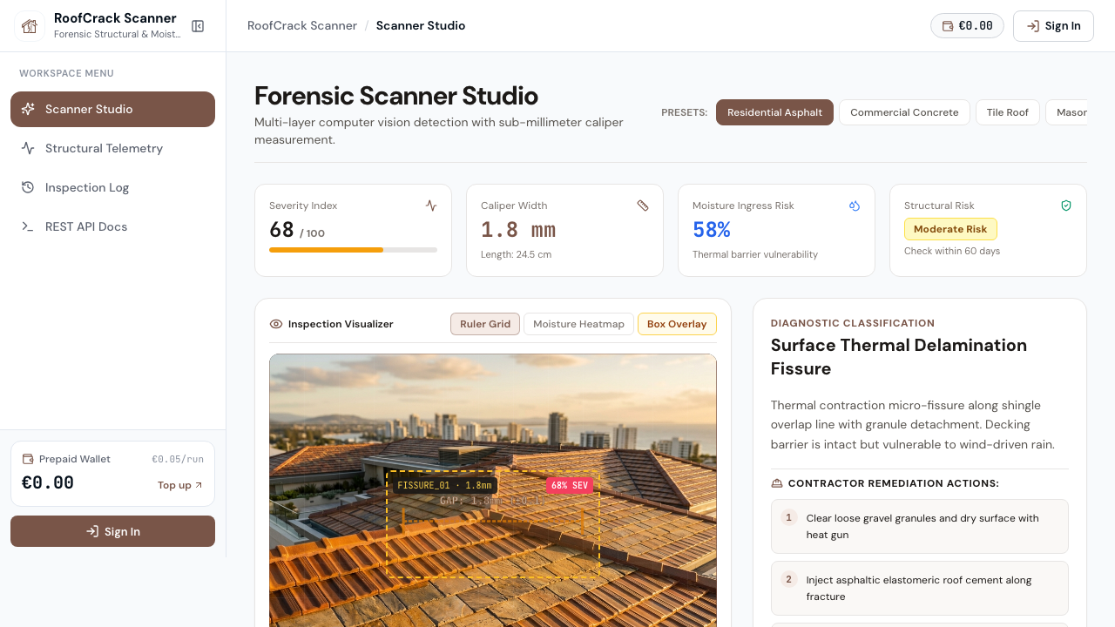Click the Severity Index activity icon

[x=431, y=206]
